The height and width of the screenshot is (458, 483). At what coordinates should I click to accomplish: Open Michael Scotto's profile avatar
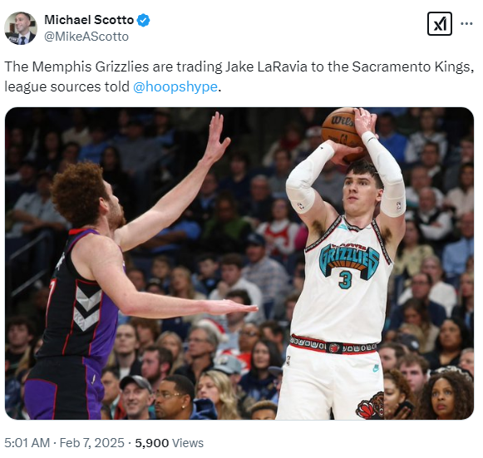coord(21,28)
